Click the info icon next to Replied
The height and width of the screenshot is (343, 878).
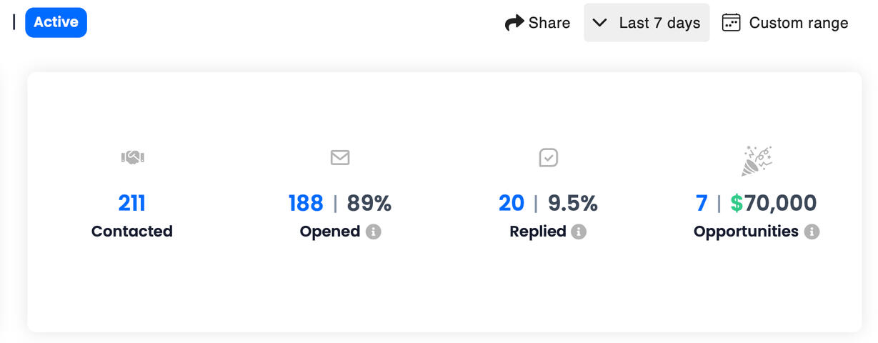tap(579, 232)
